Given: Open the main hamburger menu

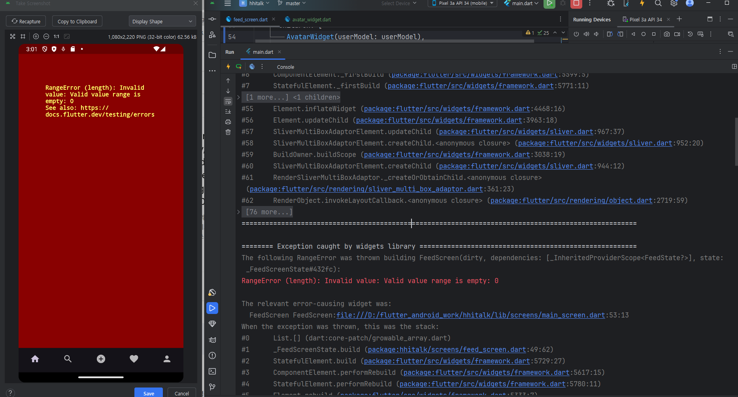Looking at the screenshot, I should [228, 3].
